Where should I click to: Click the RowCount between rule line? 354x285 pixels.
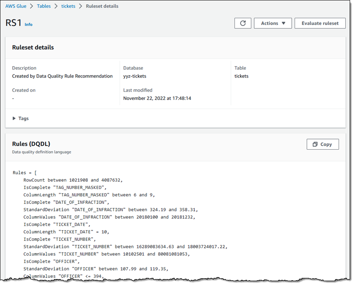click(73, 180)
